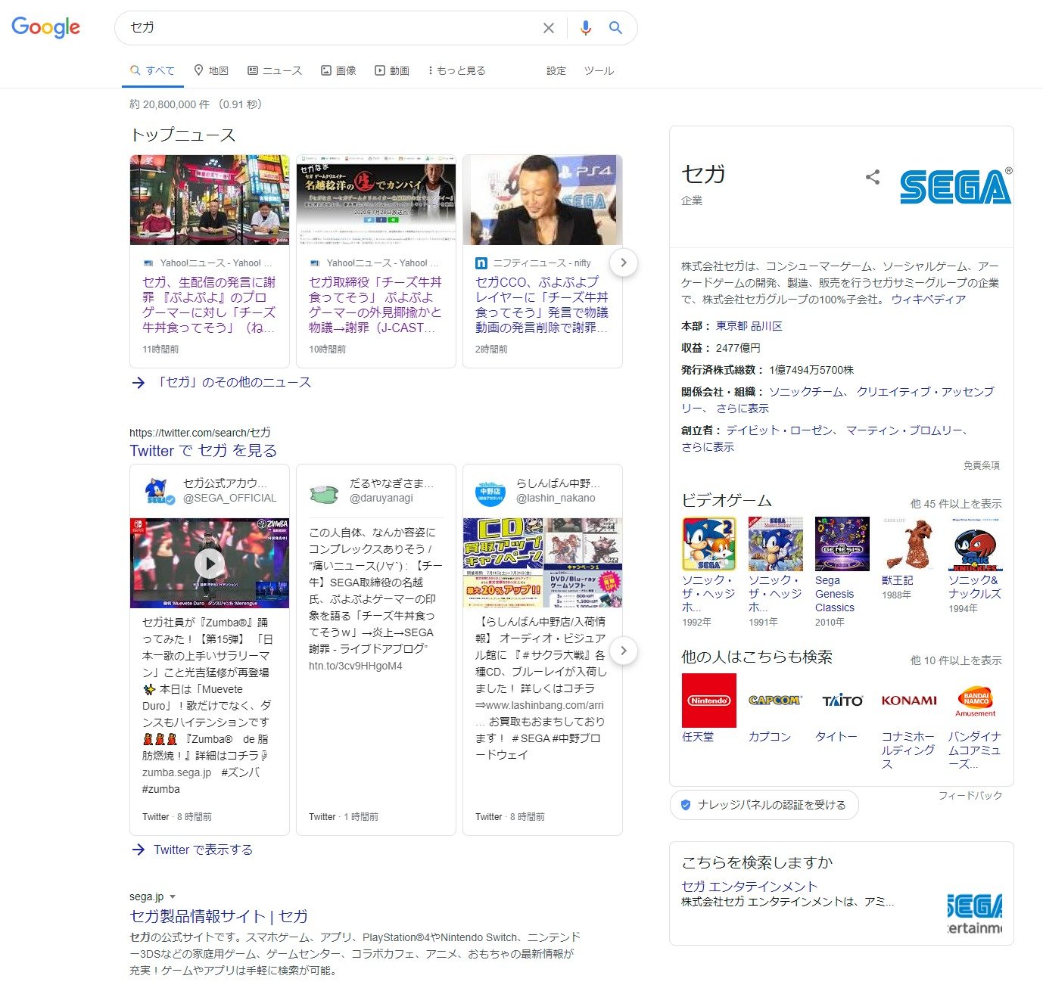Switch to the 画像 tab
1043x988 pixels.
[x=338, y=70]
